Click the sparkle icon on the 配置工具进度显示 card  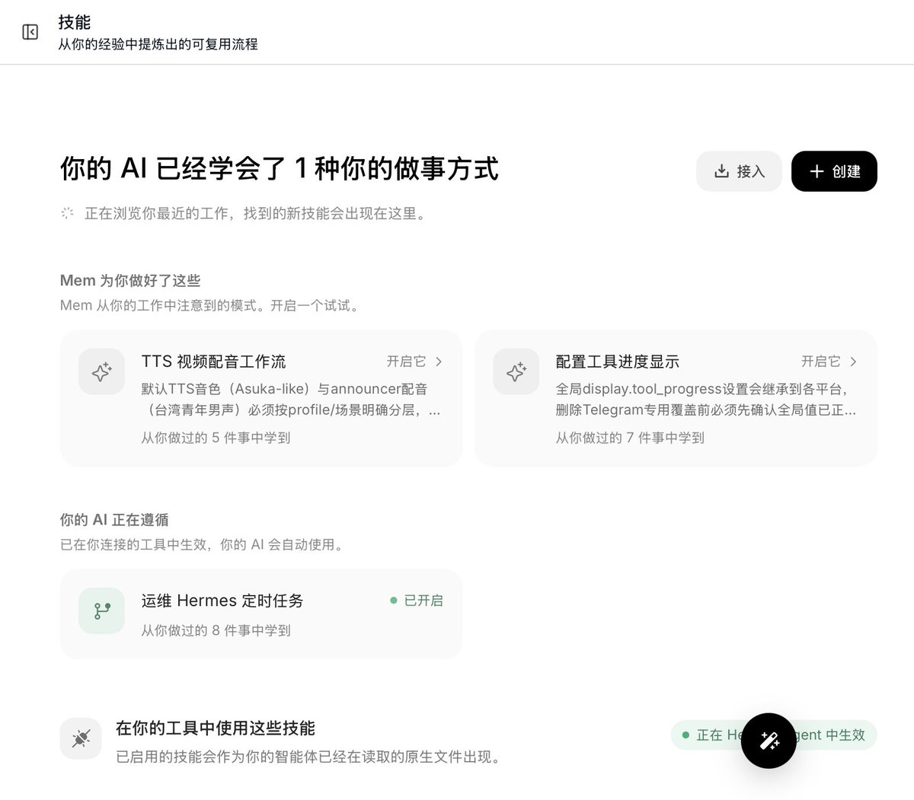(x=516, y=371)
